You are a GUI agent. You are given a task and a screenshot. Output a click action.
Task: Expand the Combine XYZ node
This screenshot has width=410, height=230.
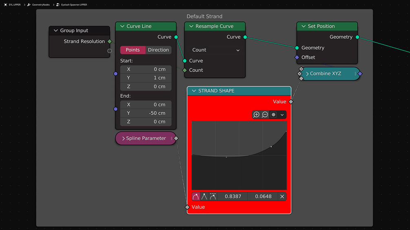click(x=307, y=74)
